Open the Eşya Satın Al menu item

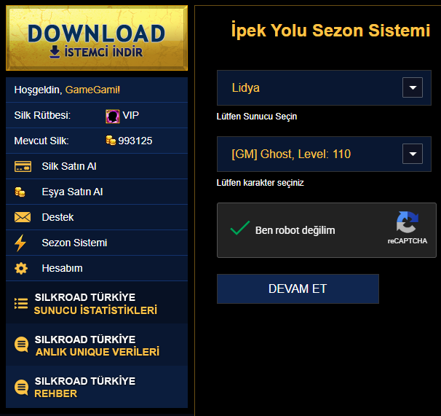coord(97,192)
